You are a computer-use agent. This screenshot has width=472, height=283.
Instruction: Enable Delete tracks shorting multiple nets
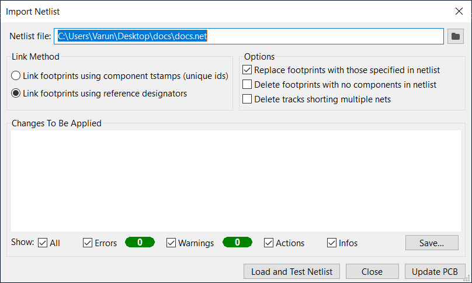coord(247,99)
